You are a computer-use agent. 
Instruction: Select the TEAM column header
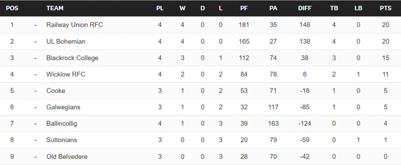[55, 8]
